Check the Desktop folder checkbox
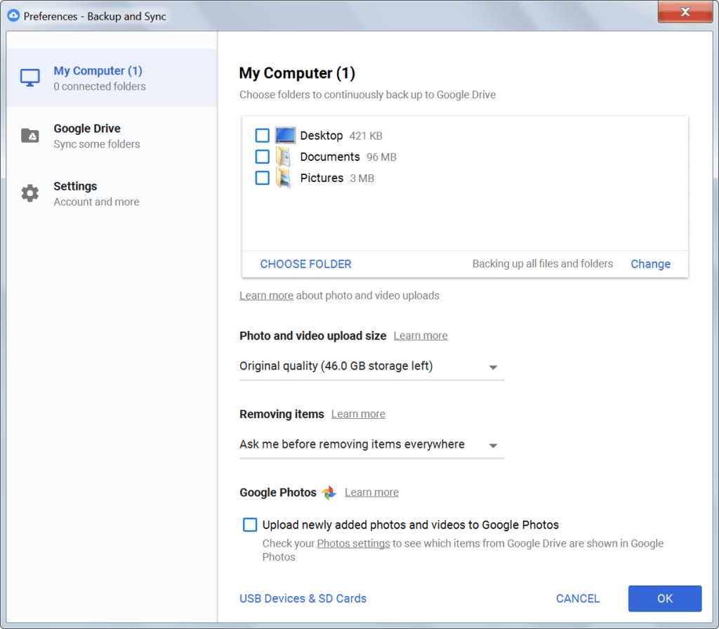Image resolution: width=719 pixels, height=629 pixels. click(x=263, y=136)
